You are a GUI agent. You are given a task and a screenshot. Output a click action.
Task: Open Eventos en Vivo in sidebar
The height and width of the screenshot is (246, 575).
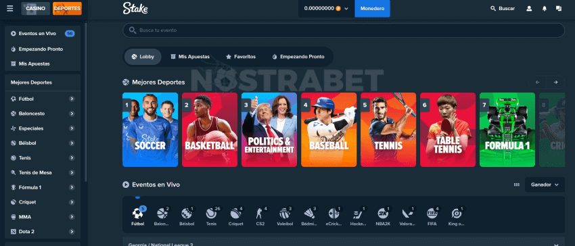pyautogui.click(x=43, y=33)
